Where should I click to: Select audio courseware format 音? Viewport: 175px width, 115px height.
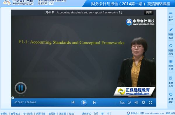pyautogui.click(x=102, y=114)
